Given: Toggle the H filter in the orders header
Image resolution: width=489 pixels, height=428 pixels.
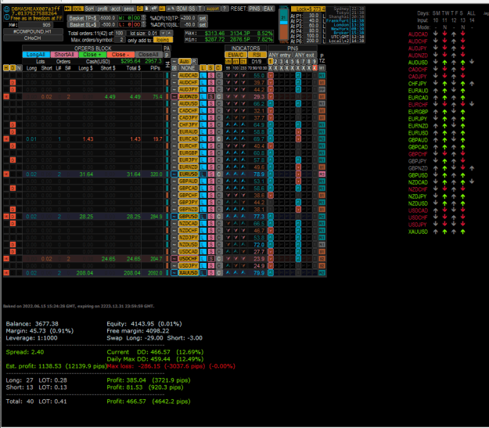Looking at the screenshot, I should pyautogui.click(x=6, y=68).
